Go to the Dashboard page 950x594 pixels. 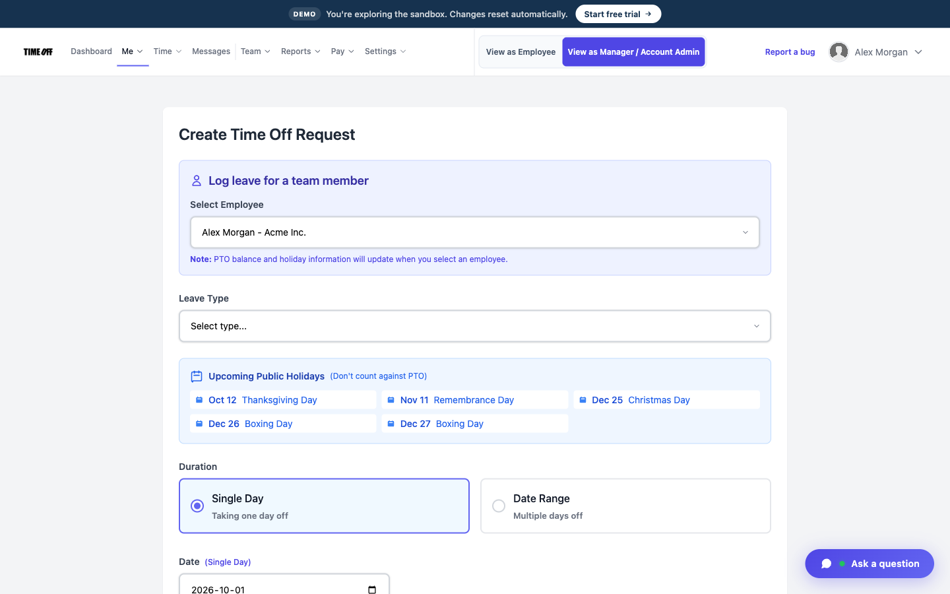coord(91,51)
